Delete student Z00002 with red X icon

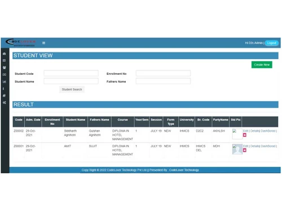point(245,135)
